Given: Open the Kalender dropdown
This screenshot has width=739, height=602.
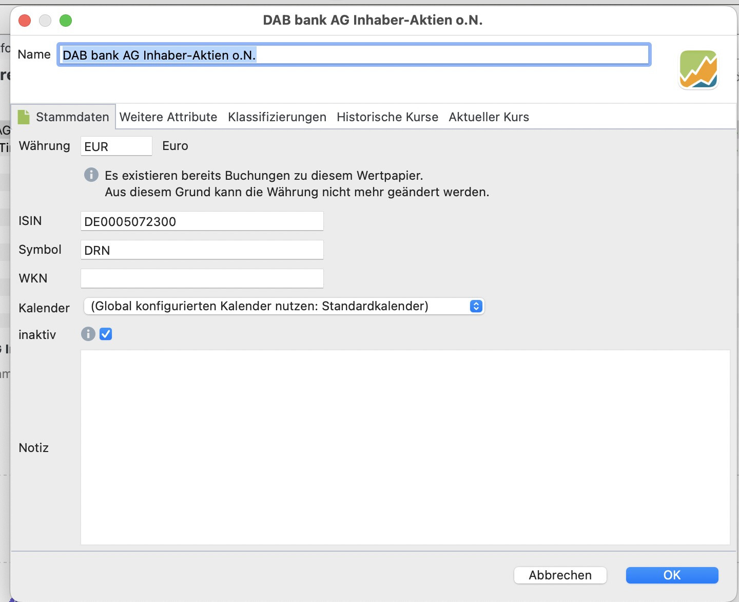Looking at the screenshot, I should 284,306.
